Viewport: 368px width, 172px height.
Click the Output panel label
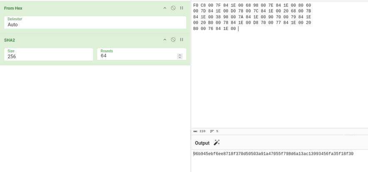pyautogui.click(x=202, y=143)
